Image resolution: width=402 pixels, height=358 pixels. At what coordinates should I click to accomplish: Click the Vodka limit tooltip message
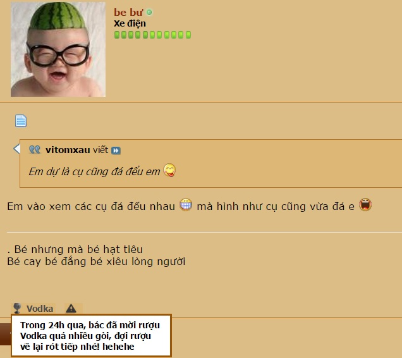coord(91,336)
